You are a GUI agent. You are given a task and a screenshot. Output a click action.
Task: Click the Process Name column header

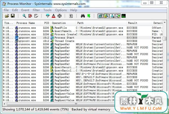tap(27, 23)
